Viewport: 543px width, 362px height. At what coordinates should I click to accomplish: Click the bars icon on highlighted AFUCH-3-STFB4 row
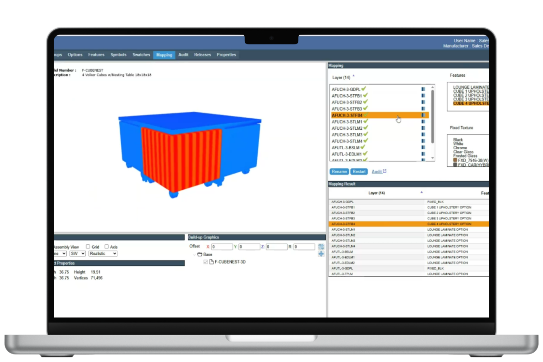click(x=423, y=115)
